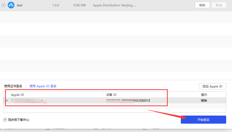
Task: Switch to 使用证书签名 tab
Action: pos(13,86)
